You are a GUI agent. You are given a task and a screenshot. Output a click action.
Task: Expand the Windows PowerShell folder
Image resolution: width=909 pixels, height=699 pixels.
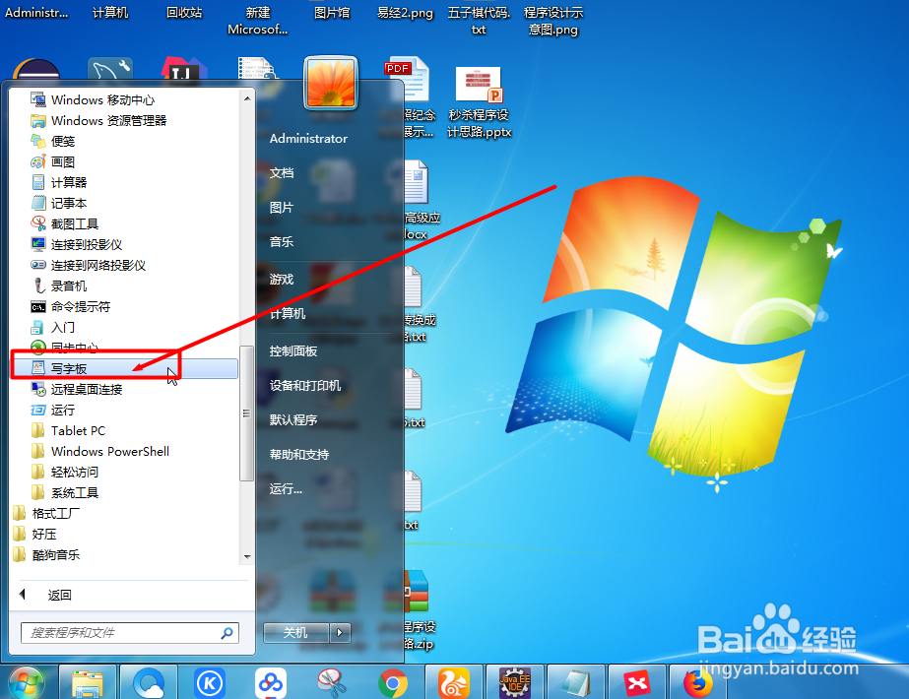tap(99, 452)
